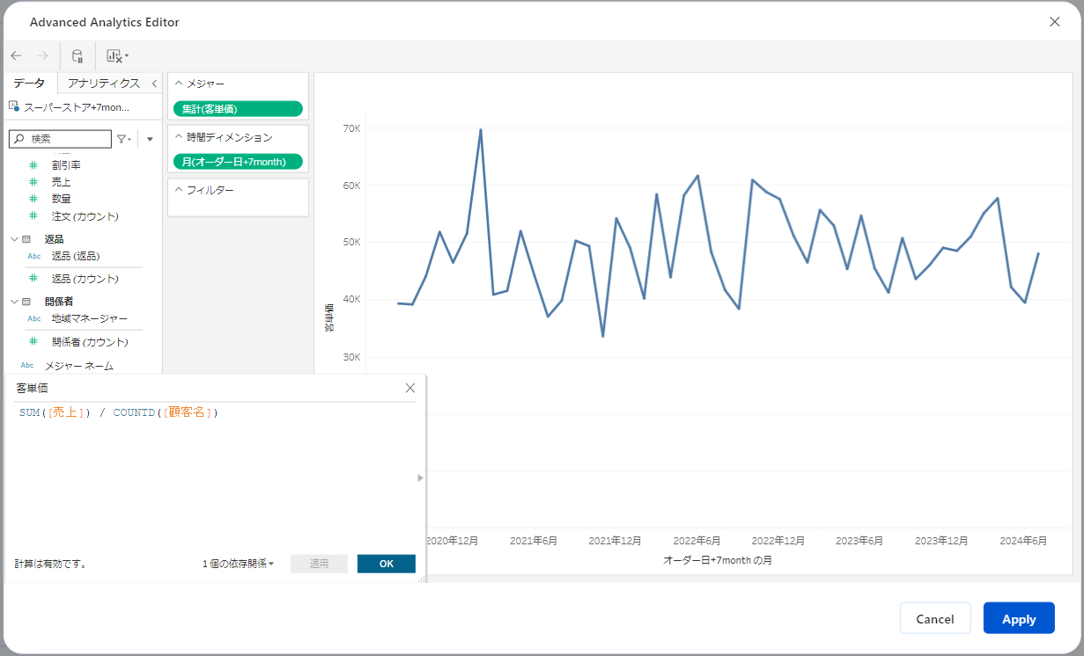Click the undo back arrow icon
Viewport: 1084px width, 656px height.
[x=16, y=55]
